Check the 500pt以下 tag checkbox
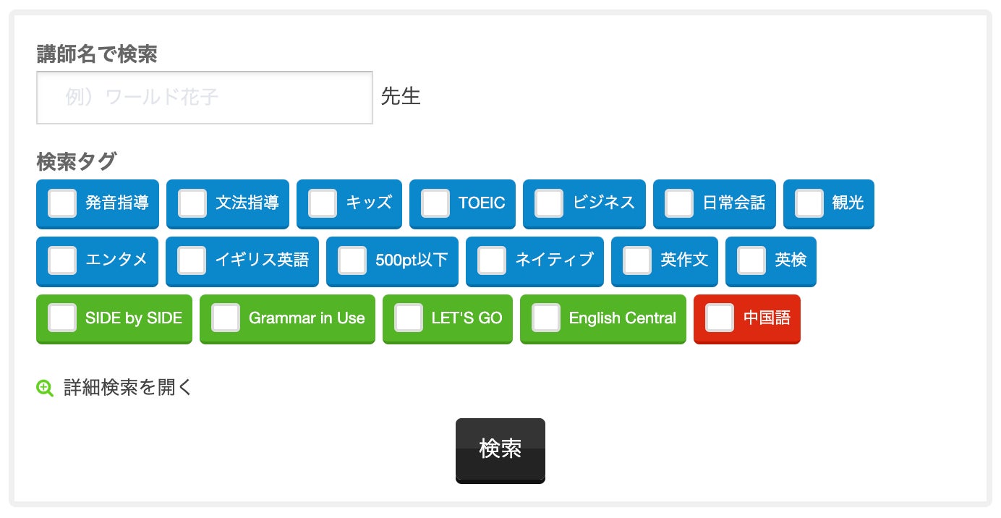This screenshot has height=518, width=1001. 352,260
